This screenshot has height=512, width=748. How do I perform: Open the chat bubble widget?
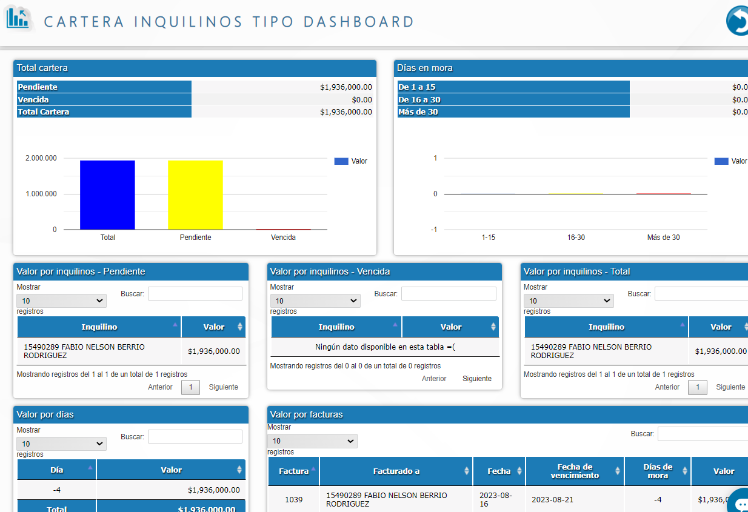tap(740, 502)
